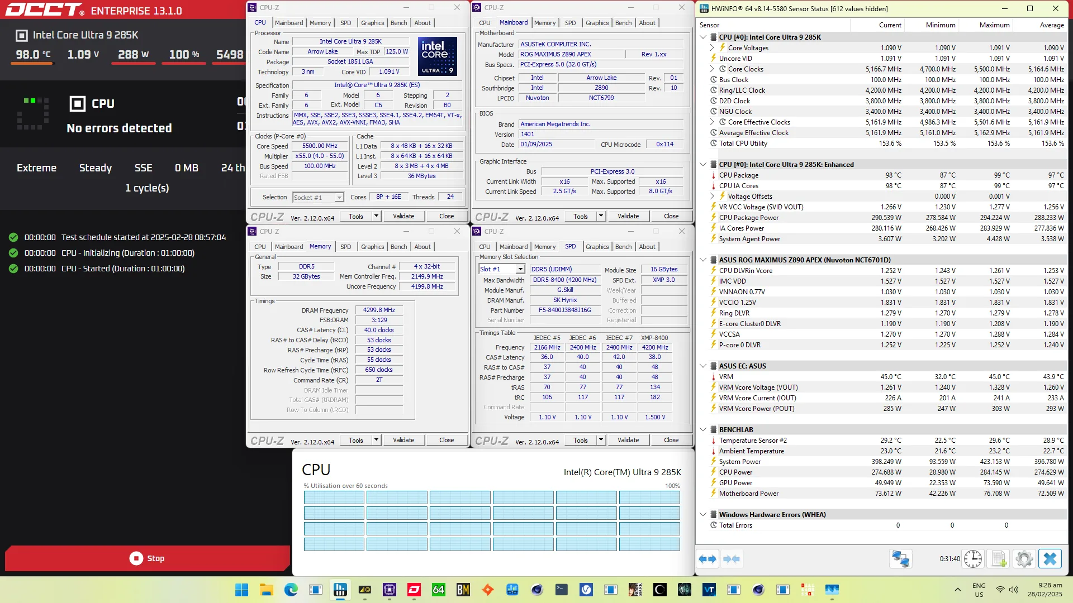The image size is (1073, 603).
Task: Open Wi-Fi network tray icon
Action: pyautogui.click(x=1000, y=590)
